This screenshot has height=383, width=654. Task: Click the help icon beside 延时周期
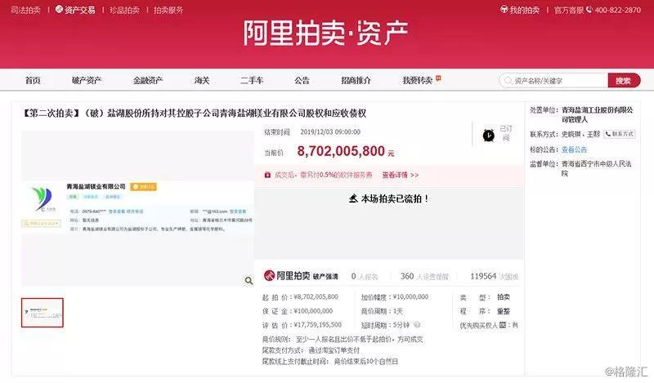[417, 325]
